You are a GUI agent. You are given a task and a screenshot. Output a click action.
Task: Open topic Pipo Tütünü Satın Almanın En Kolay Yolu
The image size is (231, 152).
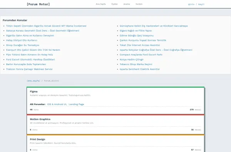coord(29,55)
